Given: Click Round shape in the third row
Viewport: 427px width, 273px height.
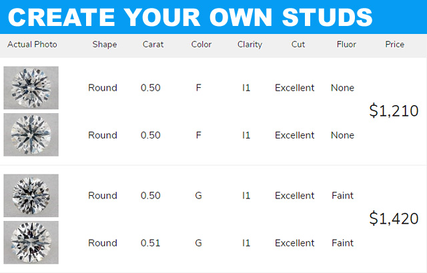Looking at the screenshot, I should tap(103, 196).
